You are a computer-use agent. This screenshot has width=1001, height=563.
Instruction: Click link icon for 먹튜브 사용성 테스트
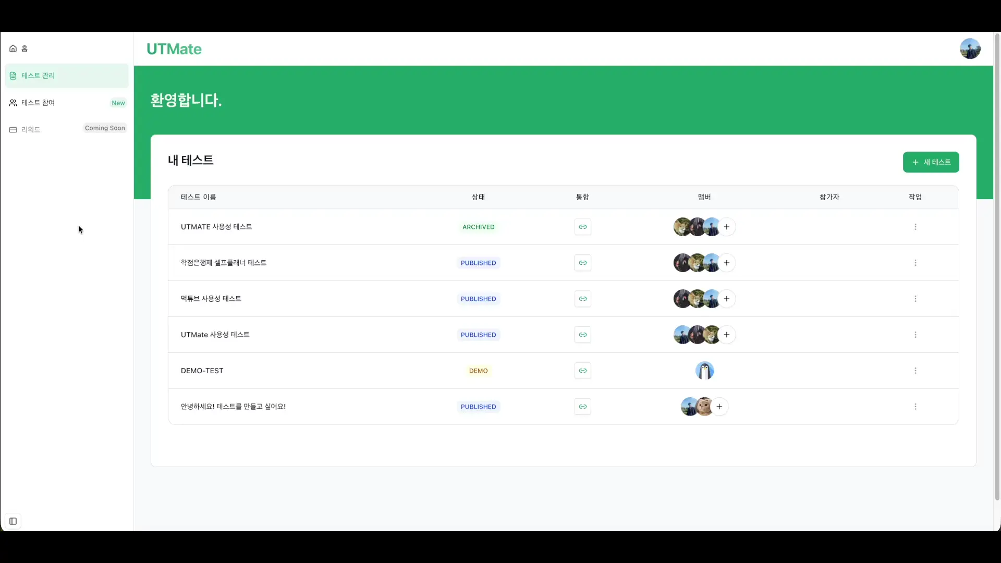coord(582,299)
